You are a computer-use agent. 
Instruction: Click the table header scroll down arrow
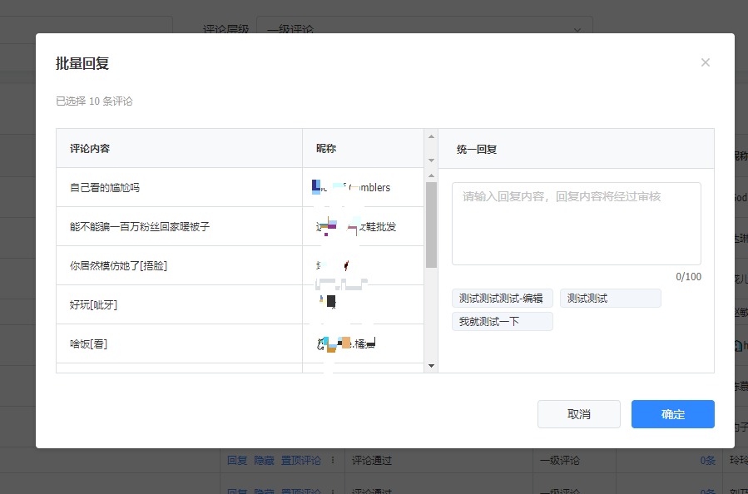(431, 161)
